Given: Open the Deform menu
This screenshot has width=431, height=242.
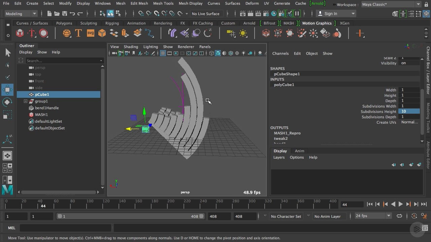Looking at the screenshot, I should (252, 3).
